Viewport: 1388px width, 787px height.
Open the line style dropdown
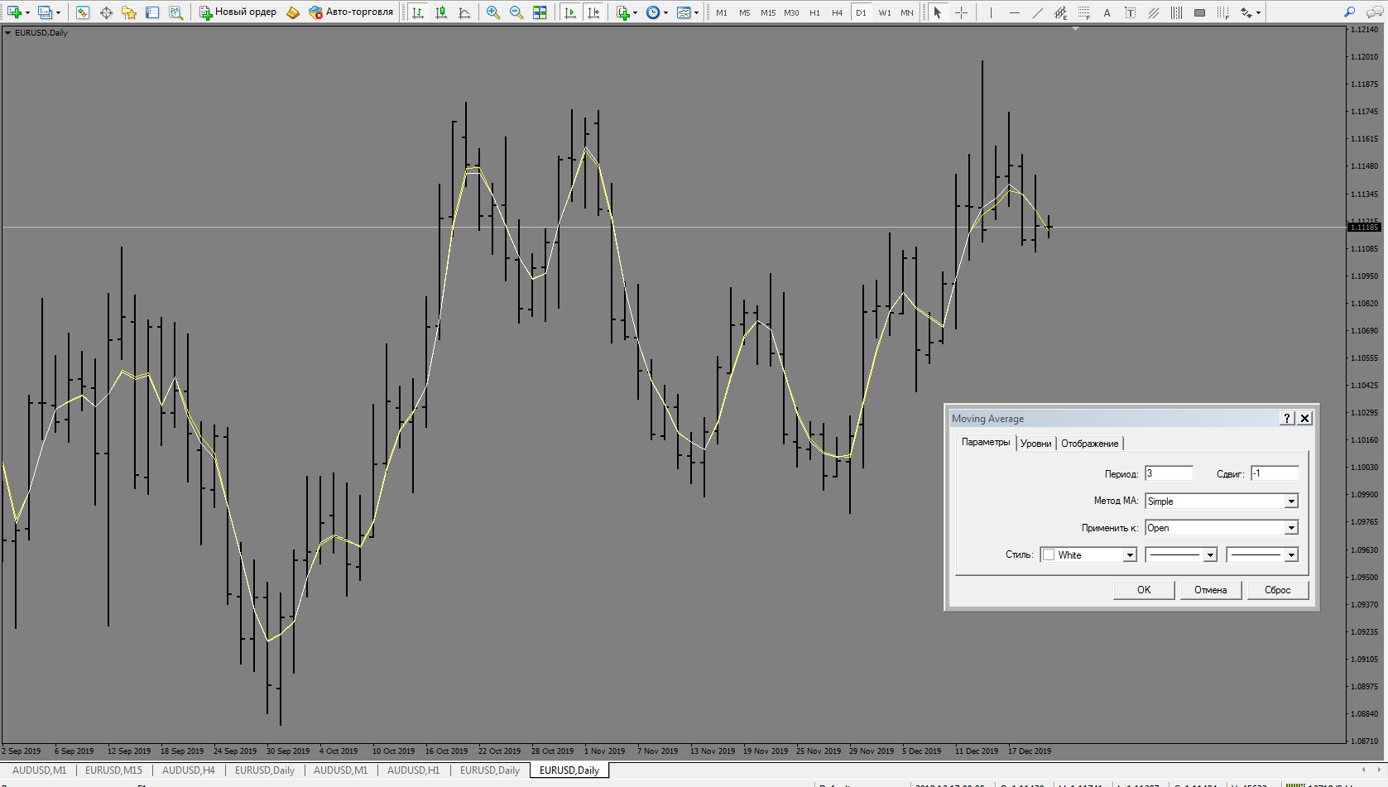(1181, 554)
